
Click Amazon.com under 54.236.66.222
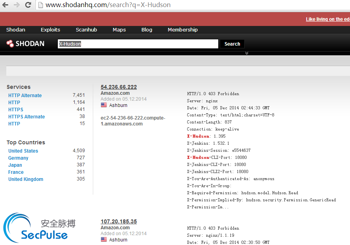tap(115, 93)
